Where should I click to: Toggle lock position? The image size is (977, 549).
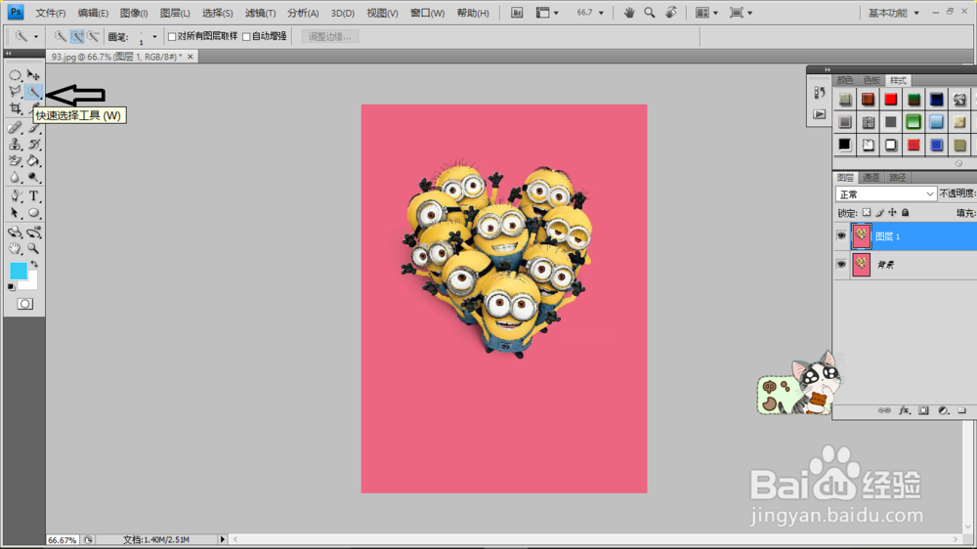pyautogui.click(x=892, y=213)
